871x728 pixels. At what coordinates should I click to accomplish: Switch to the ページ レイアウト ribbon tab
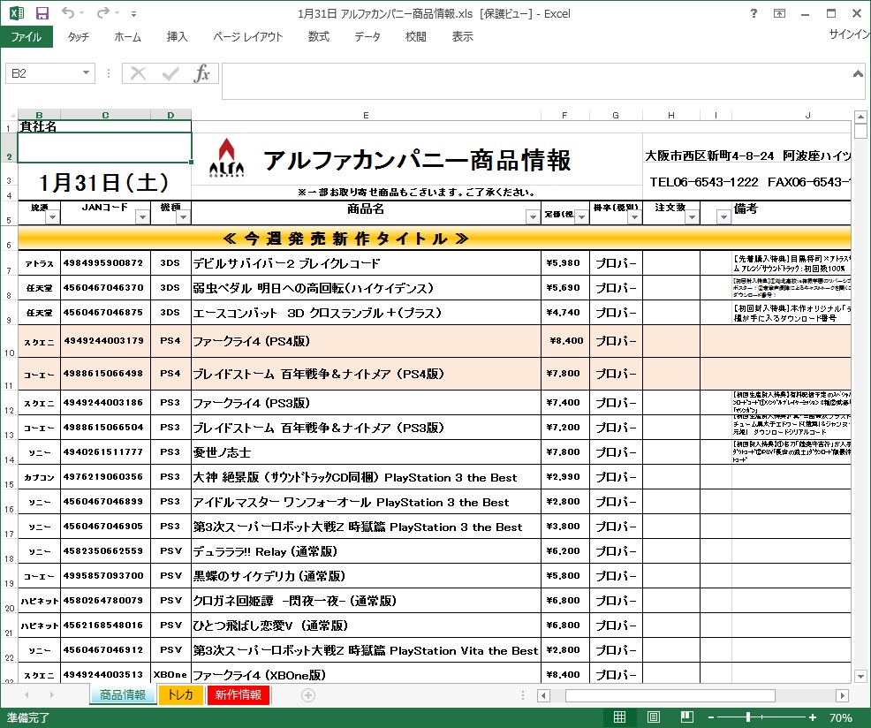click(x=247, y=37)
